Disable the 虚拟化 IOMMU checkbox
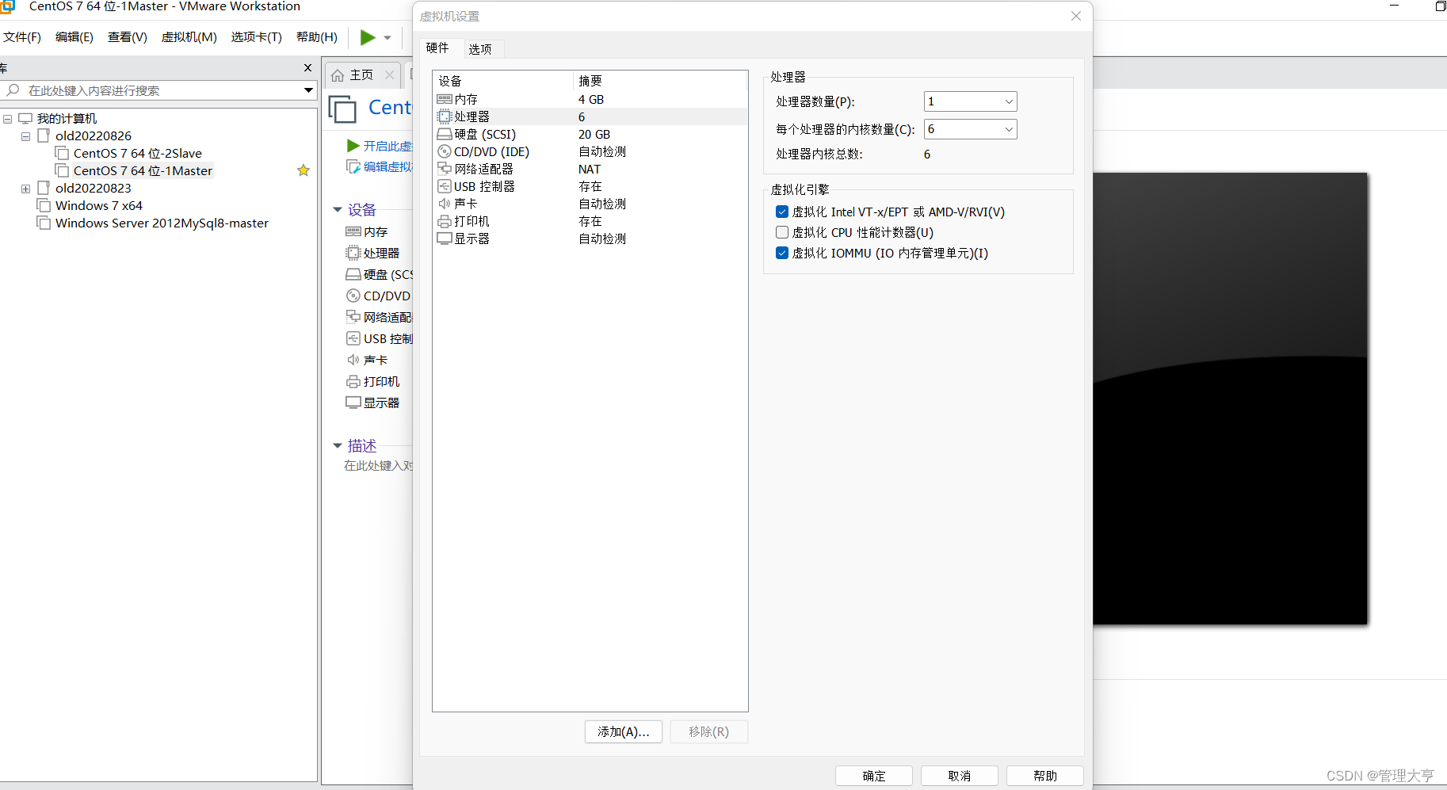 click(x=782, y=253)
